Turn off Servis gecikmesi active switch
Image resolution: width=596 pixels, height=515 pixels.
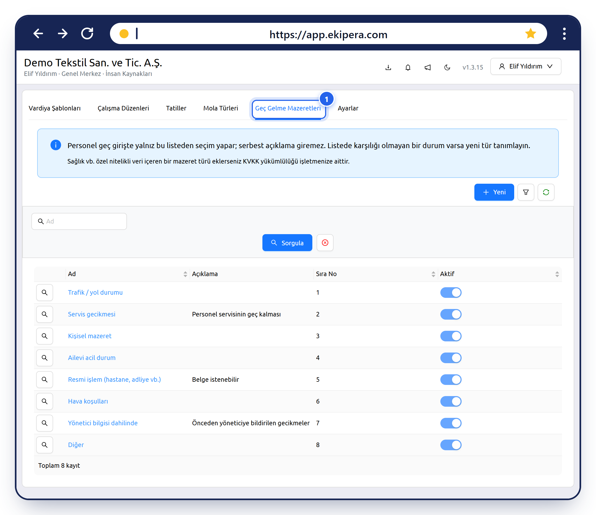[x=450, y=314]
